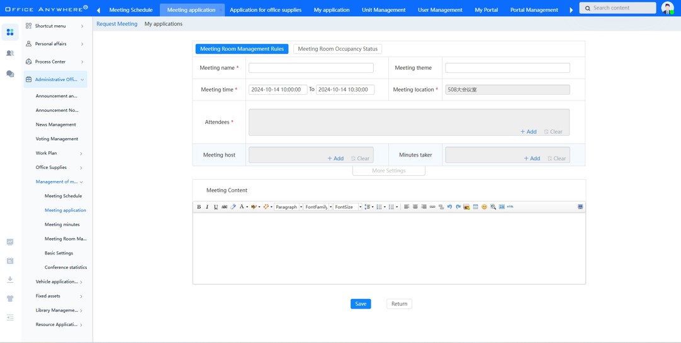Viewport: 681px width, 343px height.
Task: Toggle bold in the content editor
Action: (199, 207)
